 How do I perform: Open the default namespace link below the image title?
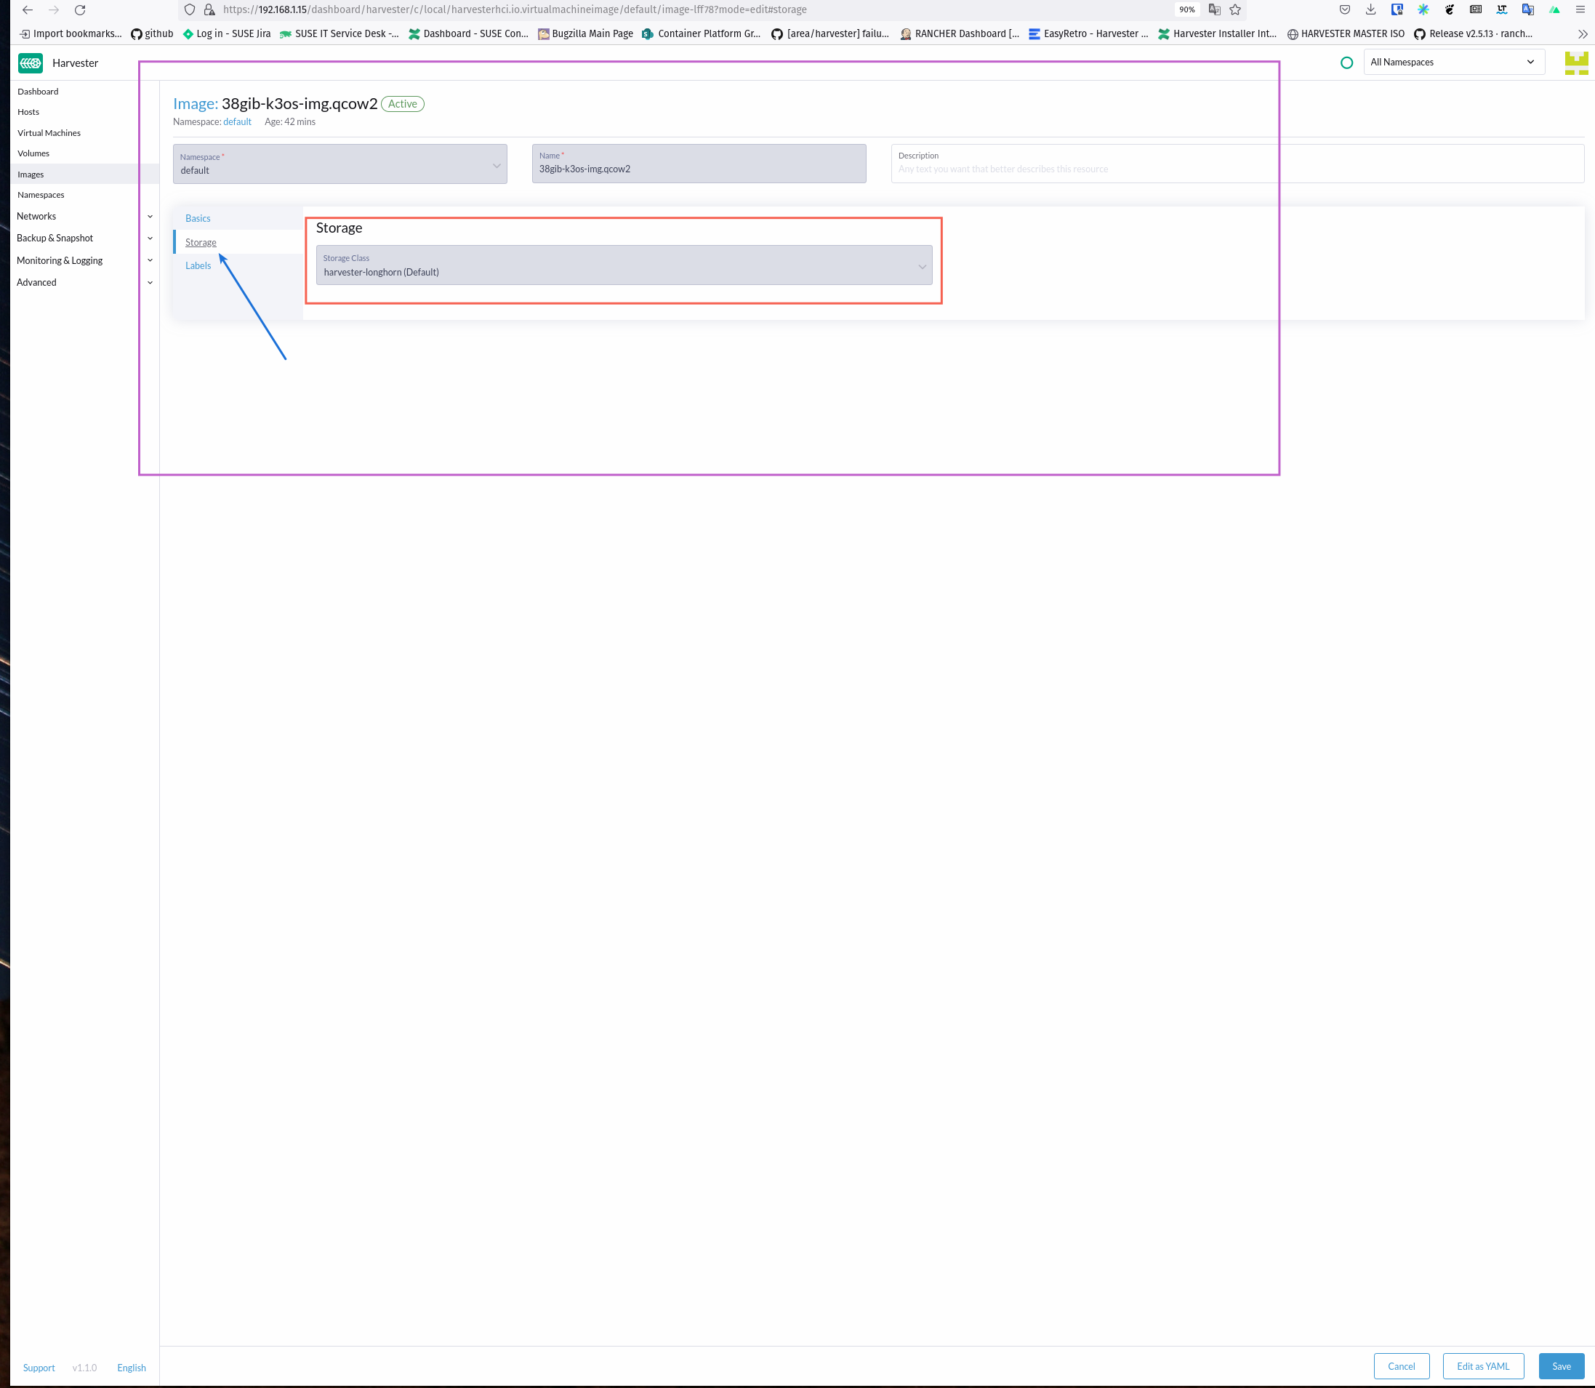[x=237, y=121]
